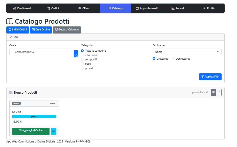
Task: Choose Decrescente sort order
Action: (x=173, y=59)
